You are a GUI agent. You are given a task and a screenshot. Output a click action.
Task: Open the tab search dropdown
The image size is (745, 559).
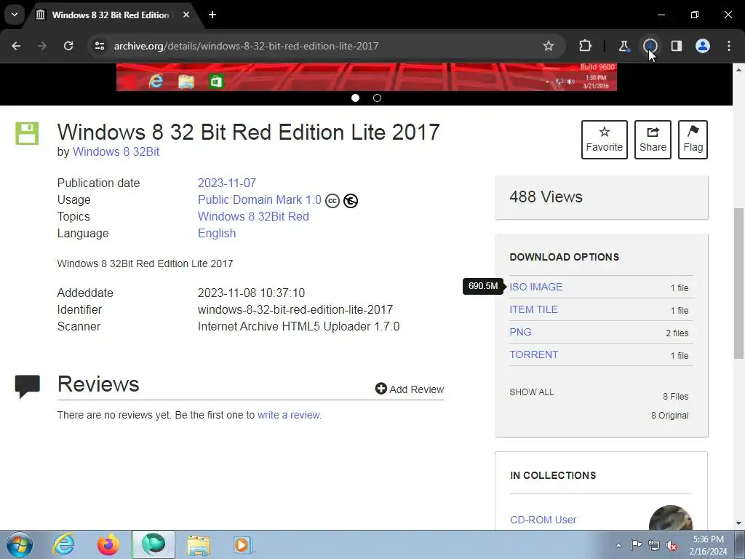point(15,15)
